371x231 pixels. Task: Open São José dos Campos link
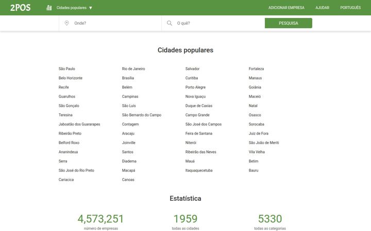204,124
